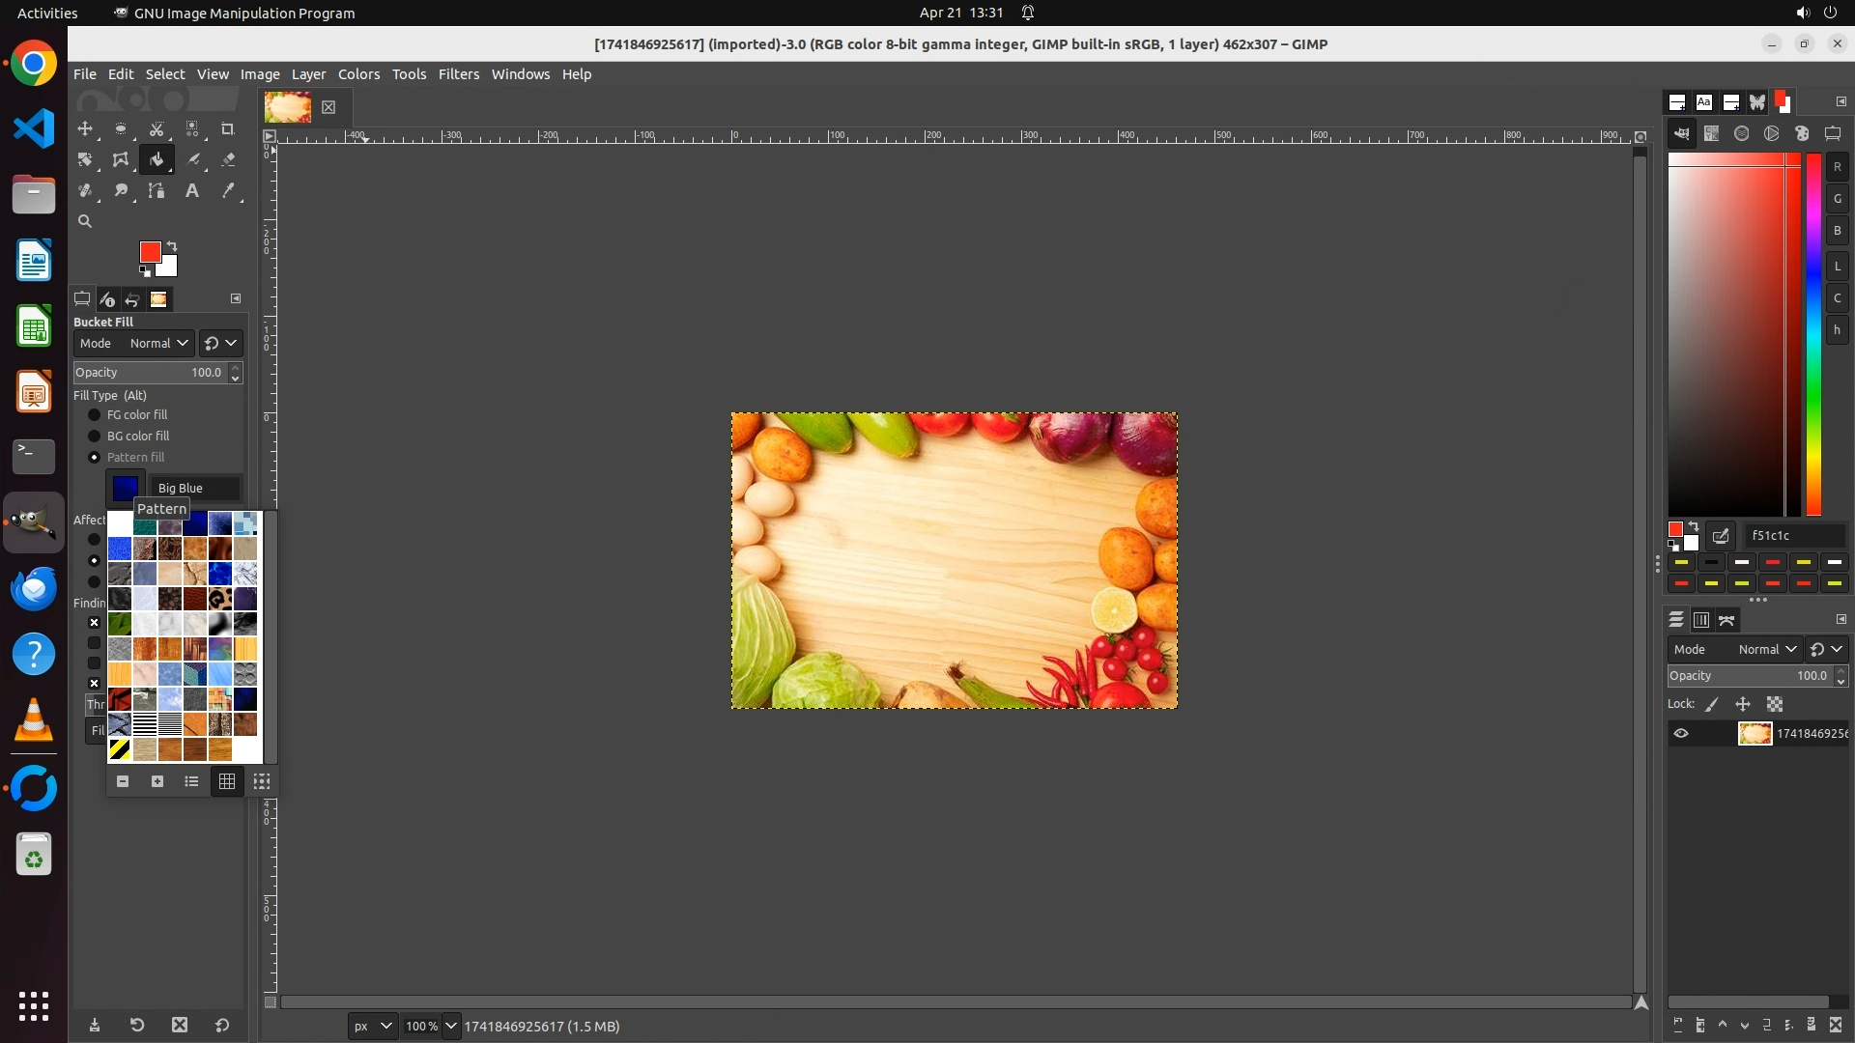Select the Zoom magnifier tool
This screenshot has height=1043, width=1855.
[85, 221]
